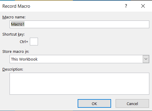Click the question mark help icon
152x111 pixels.
[126, 6]
